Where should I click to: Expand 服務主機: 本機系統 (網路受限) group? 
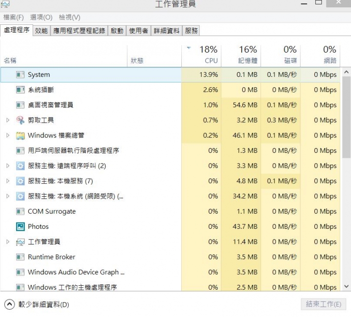(x=8, y=196)
